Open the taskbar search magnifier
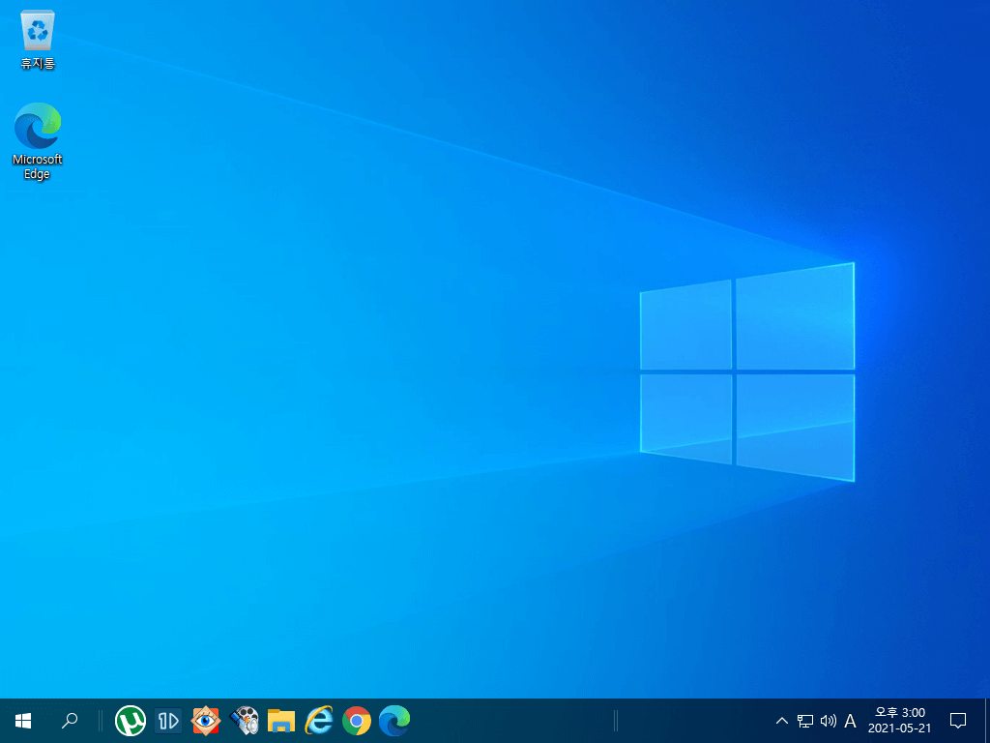The height and width of the screenshot is (743, 990). point(70,720)
